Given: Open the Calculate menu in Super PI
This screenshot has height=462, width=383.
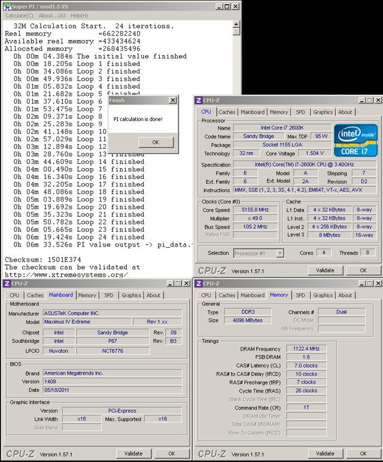Looking at the screenshot, I should pos(19,15).
